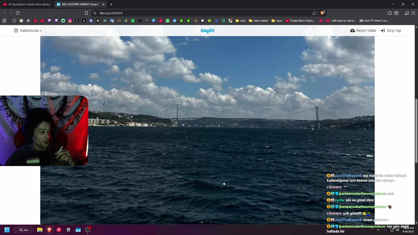Open the Instagram bookmark icon
This screenshot has height=235, width=418.
point(70,21)
